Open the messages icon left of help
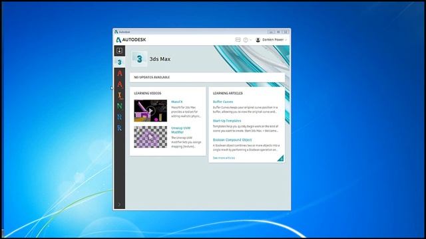This screenshot has height=239, width=426. pos(238,40)
